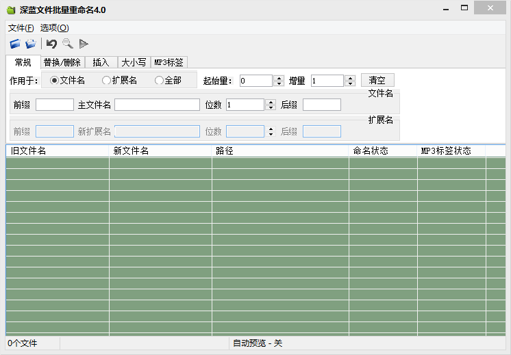Decrease the 起始量 value with down arrow
This screenshot has width=511, height=355.
coord(279,83)
